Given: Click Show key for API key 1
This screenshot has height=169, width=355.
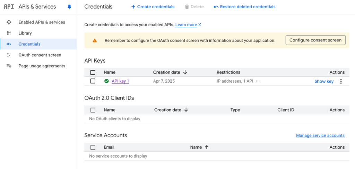Looking at the screenshot, I should click(x=324, y=82).
